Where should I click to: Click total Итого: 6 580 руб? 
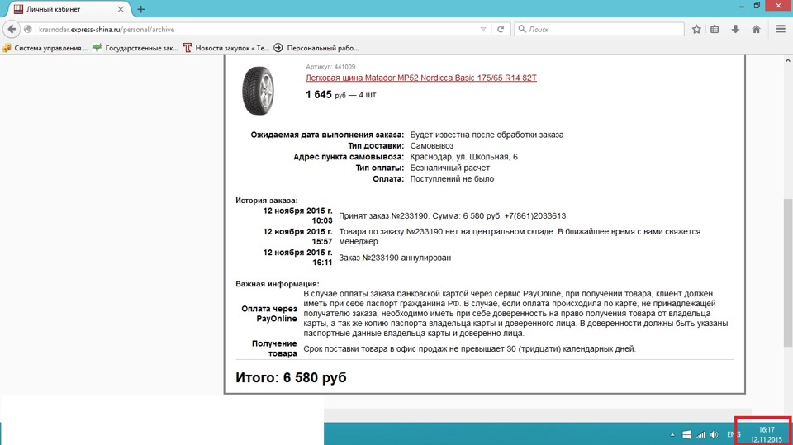(x=291, y=378)
